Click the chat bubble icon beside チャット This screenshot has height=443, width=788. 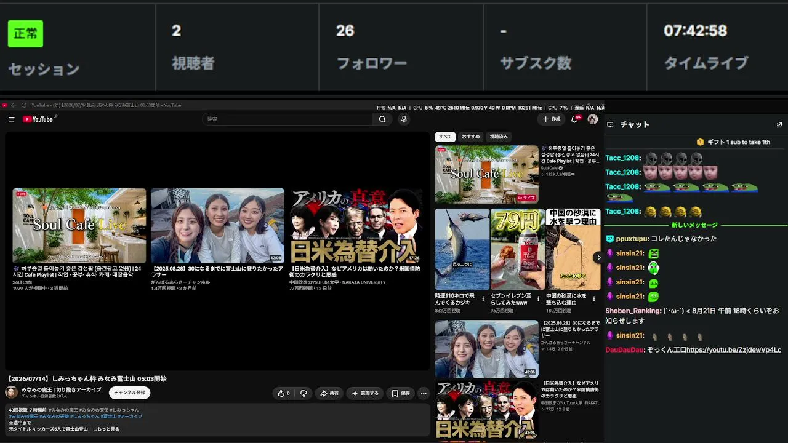pos(610,124)
